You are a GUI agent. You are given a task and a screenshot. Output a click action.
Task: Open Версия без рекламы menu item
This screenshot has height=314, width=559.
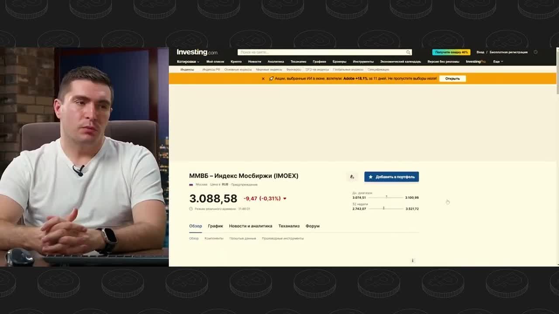[443, 61]
